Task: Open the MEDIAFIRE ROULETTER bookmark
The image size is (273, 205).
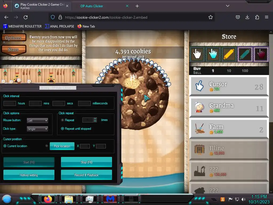Action: [x=22, y=26]
